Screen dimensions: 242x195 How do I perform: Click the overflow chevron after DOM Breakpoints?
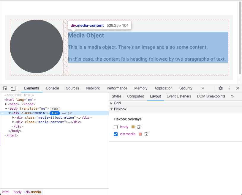pyautogui.click(x=232, y=96)
